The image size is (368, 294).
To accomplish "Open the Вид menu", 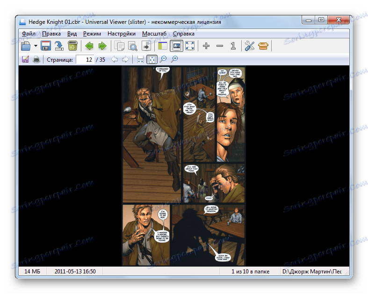I will (72, 34).
